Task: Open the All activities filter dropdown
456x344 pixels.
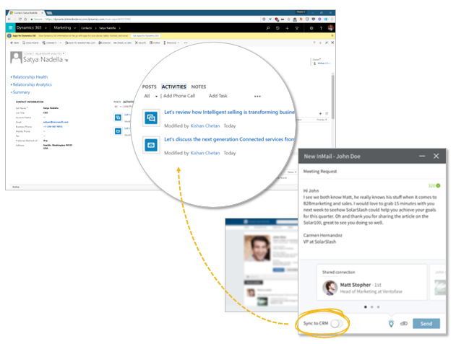Action: pyautogui.click(x=150, y=96)
